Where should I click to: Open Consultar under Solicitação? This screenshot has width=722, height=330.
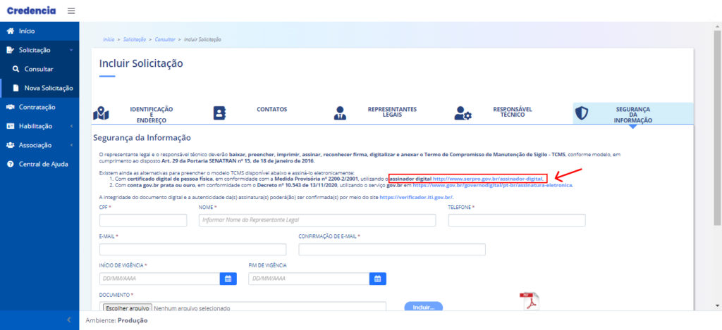pos(39,69)
